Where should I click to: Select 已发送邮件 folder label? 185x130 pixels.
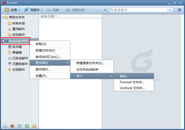coord(20,58)
